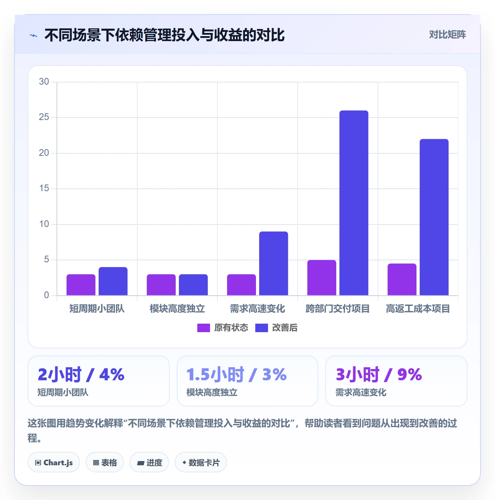Click the blue 短周期小团队 bar
Viewport: 495px width, 500px height.
pos(113,281)
